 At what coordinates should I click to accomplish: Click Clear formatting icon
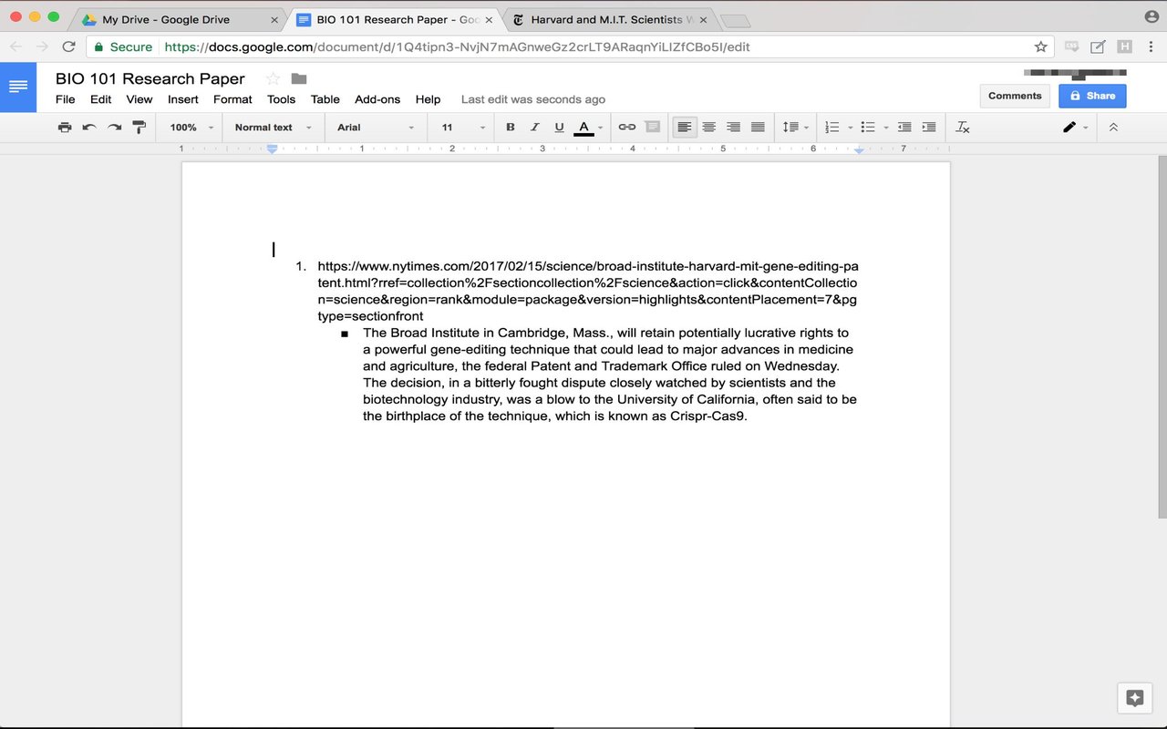coord(963,128)
